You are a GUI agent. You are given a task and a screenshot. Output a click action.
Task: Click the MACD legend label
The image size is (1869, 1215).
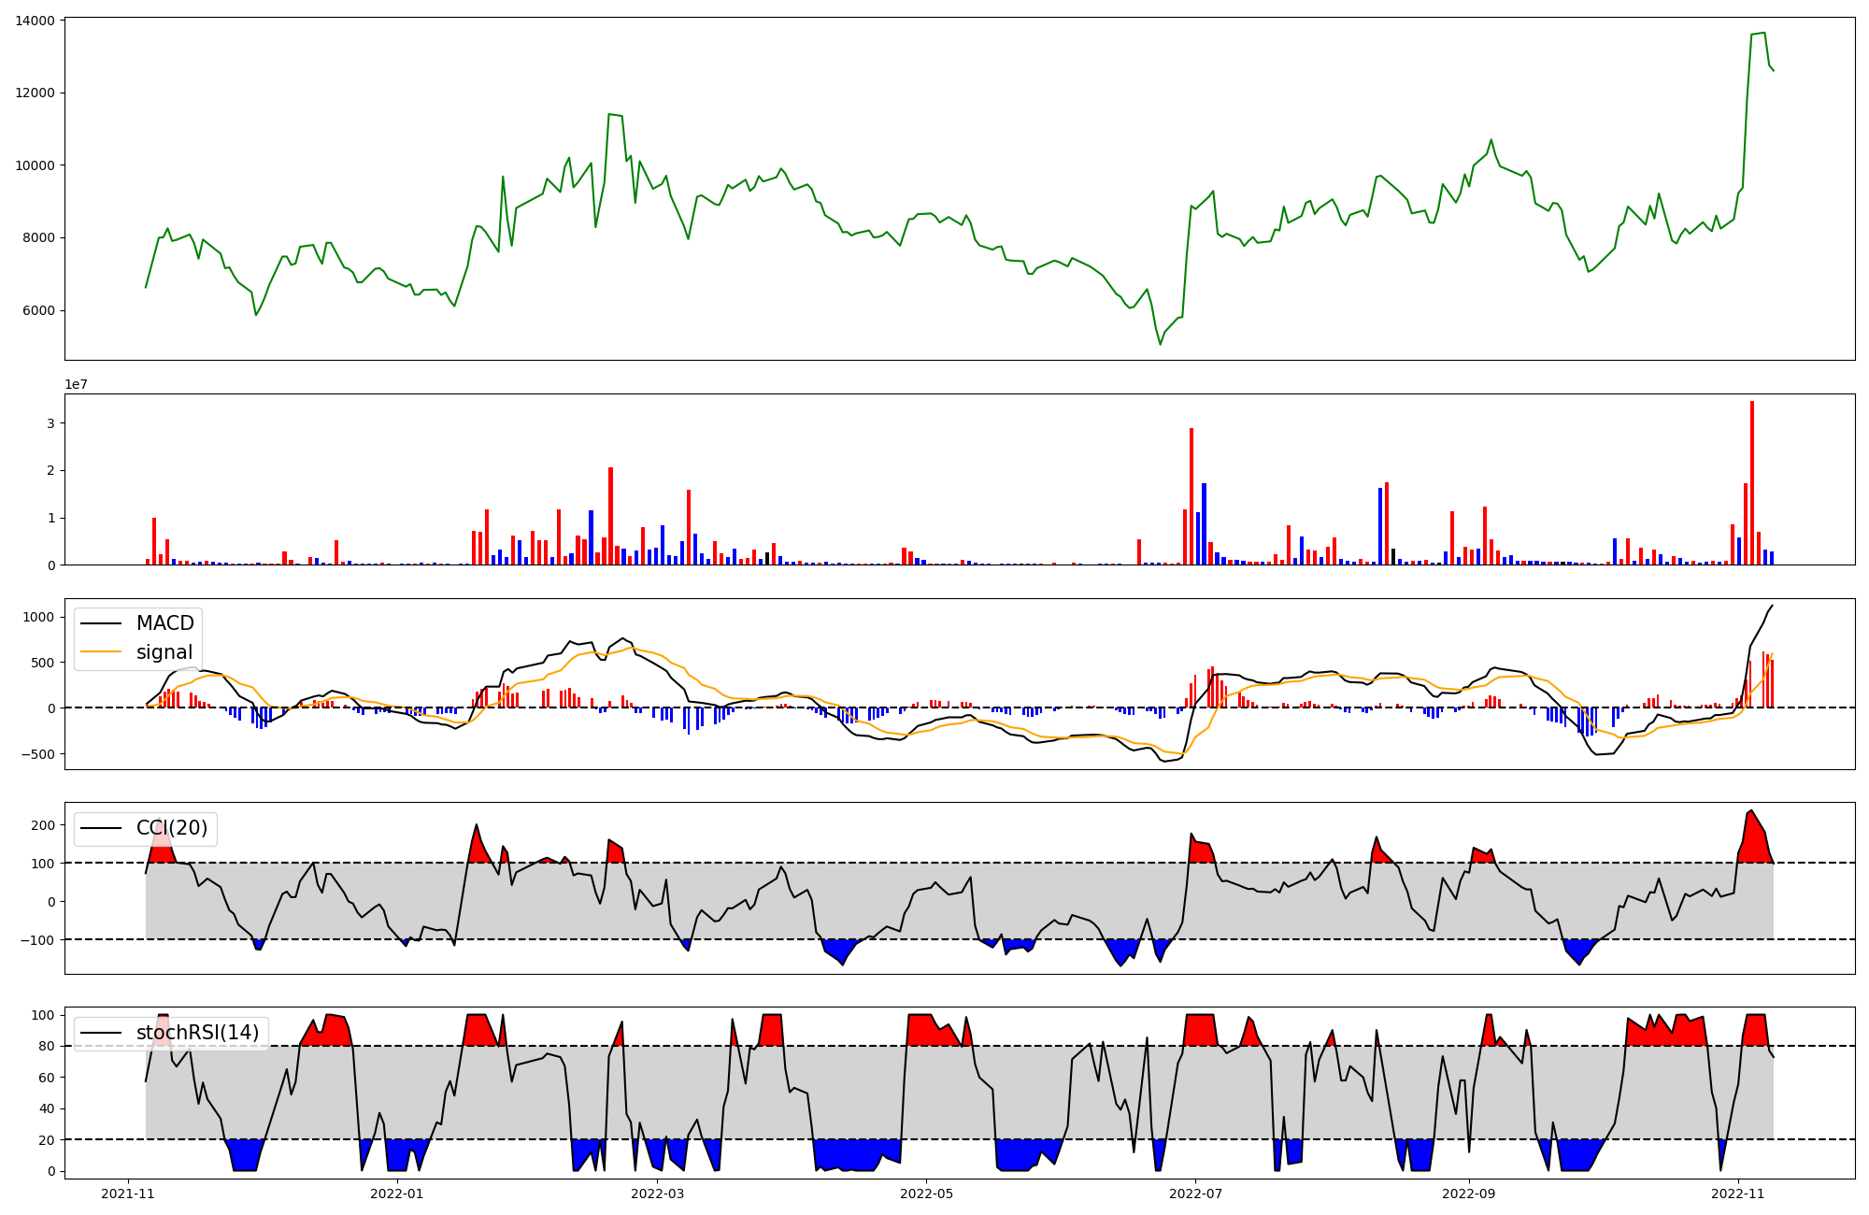coord(164,623)
